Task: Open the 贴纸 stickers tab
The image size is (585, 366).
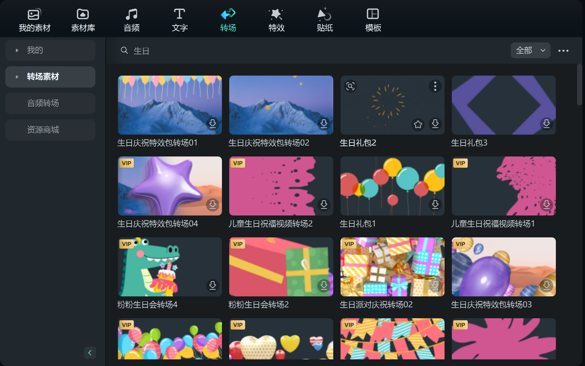Action: pos(325,20)
